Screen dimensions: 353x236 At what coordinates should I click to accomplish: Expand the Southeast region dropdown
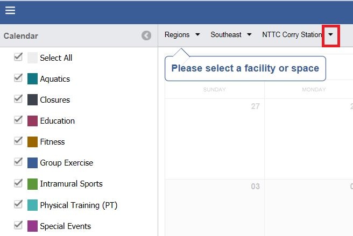[x=231, y=34]
